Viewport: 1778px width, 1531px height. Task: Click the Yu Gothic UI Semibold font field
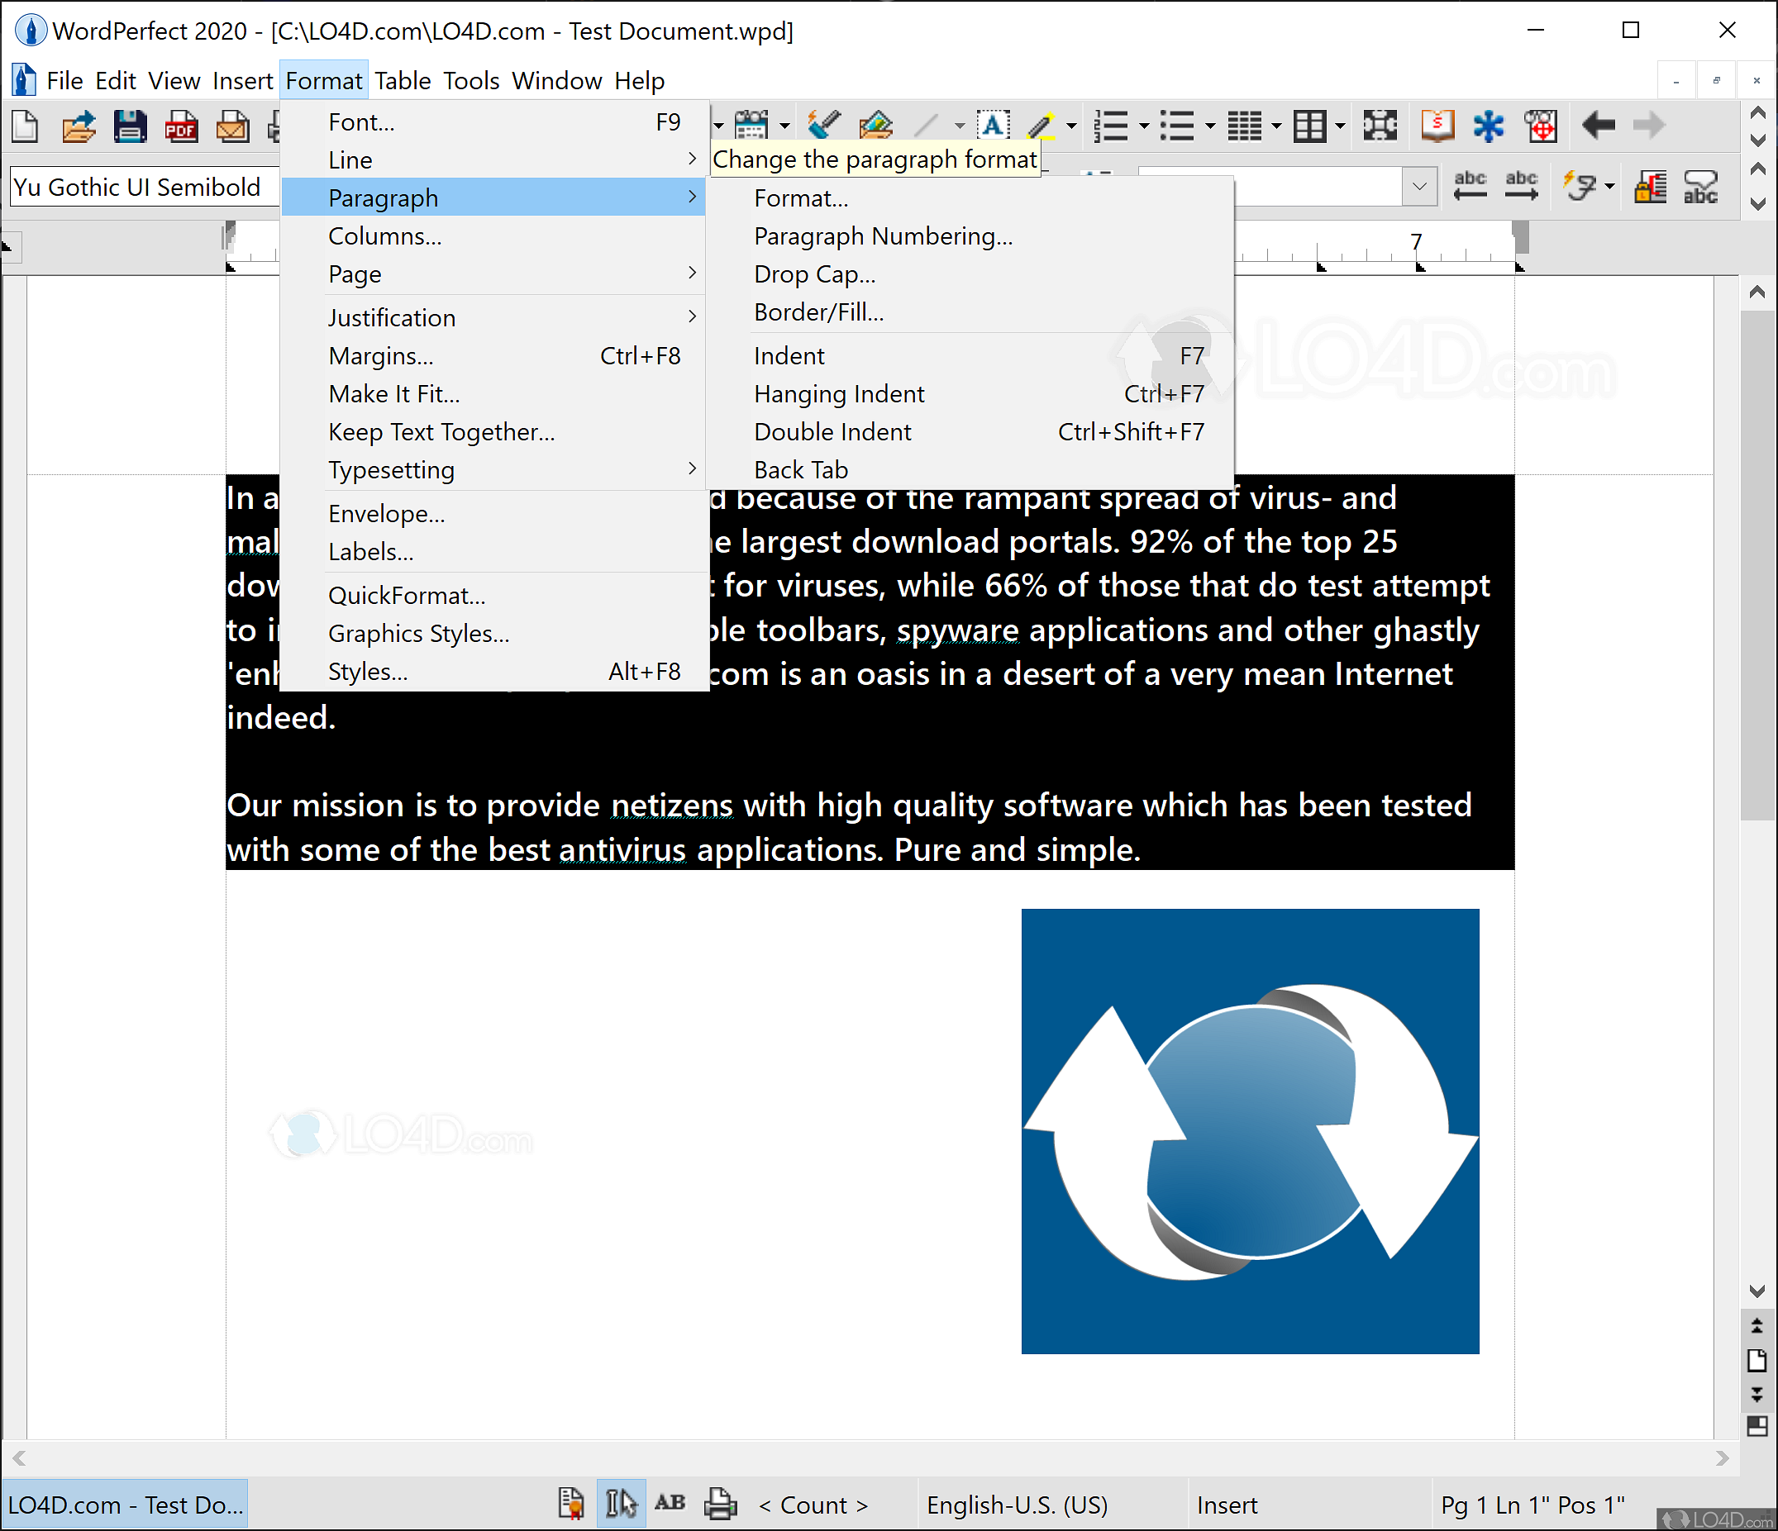tap(143, 187)
